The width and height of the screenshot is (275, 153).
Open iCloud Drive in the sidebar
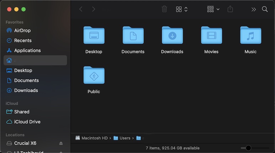point(35,122)
